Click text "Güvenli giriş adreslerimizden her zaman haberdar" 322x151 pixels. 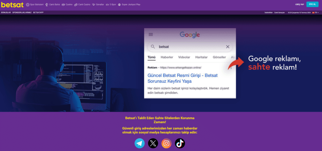point(160,128)
